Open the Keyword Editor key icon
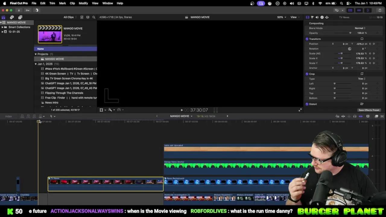 pos(27,10)
